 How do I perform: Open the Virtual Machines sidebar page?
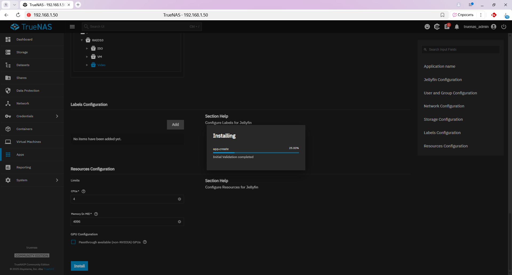click(x=29, y=142)
